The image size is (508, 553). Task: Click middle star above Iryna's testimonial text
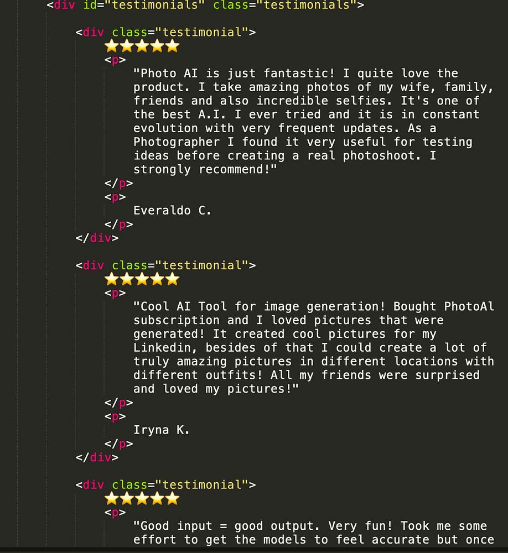pos(142,279)
